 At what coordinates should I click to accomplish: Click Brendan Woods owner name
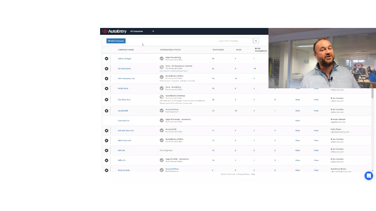(x=338, y=119)
